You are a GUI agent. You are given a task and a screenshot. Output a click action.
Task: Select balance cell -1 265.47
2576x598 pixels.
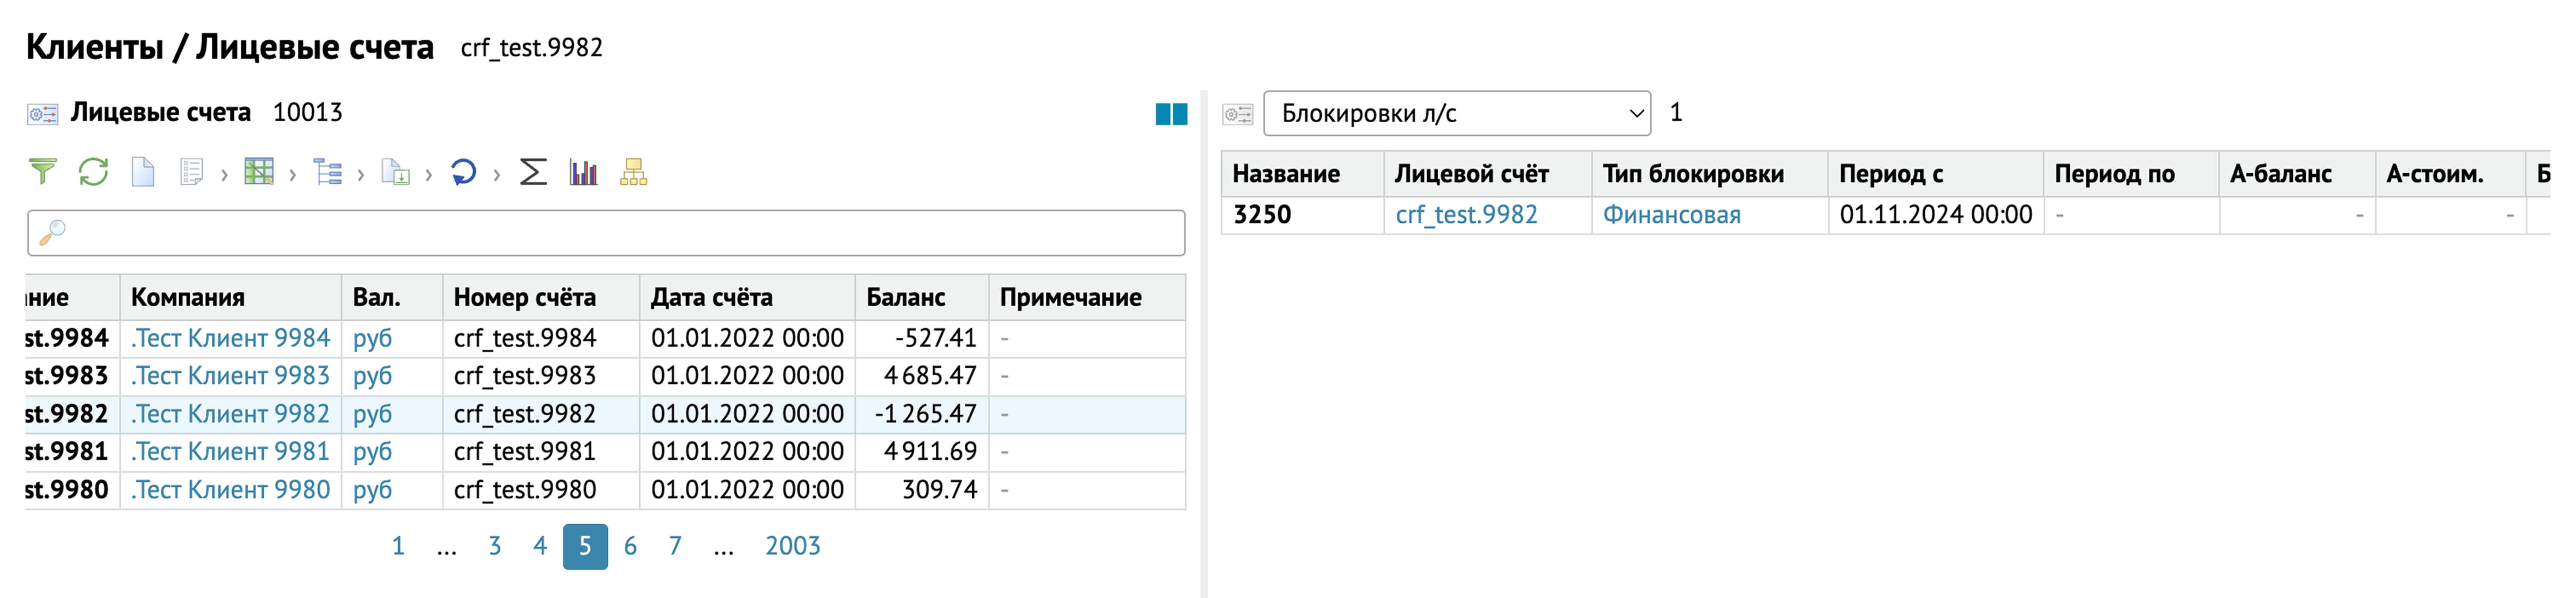coord(922,414)
